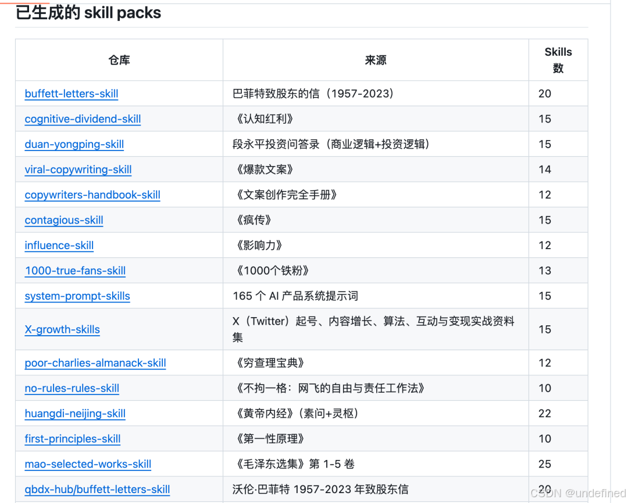Open the influence-skill repository
This screenshot has width=628, height=503.
pos(59,245)
